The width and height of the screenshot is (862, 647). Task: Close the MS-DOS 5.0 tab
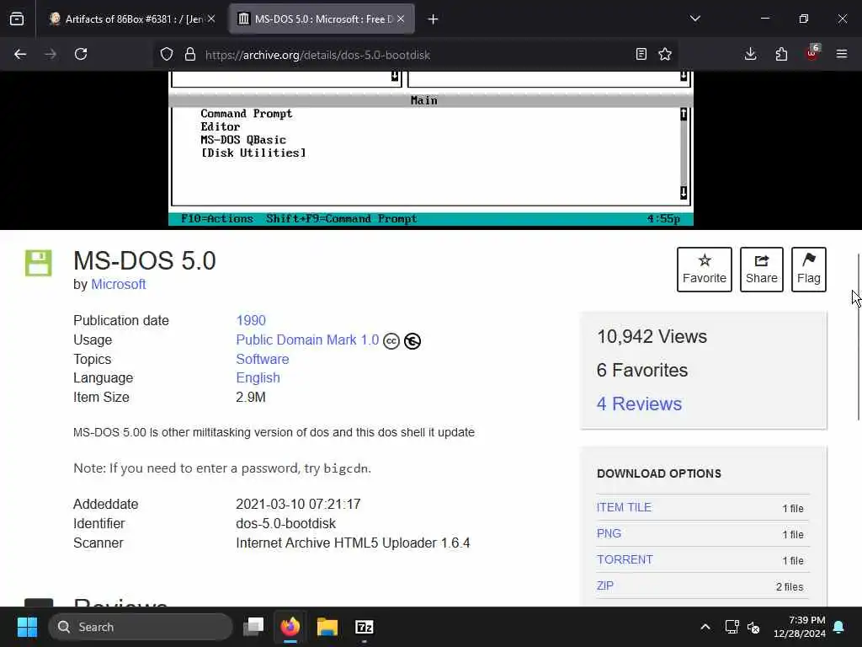(x=401, y=19)
